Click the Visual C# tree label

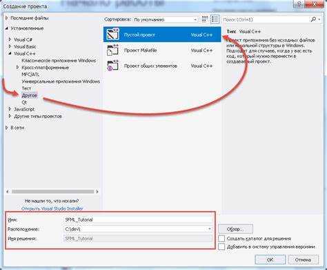click(23, 39)
